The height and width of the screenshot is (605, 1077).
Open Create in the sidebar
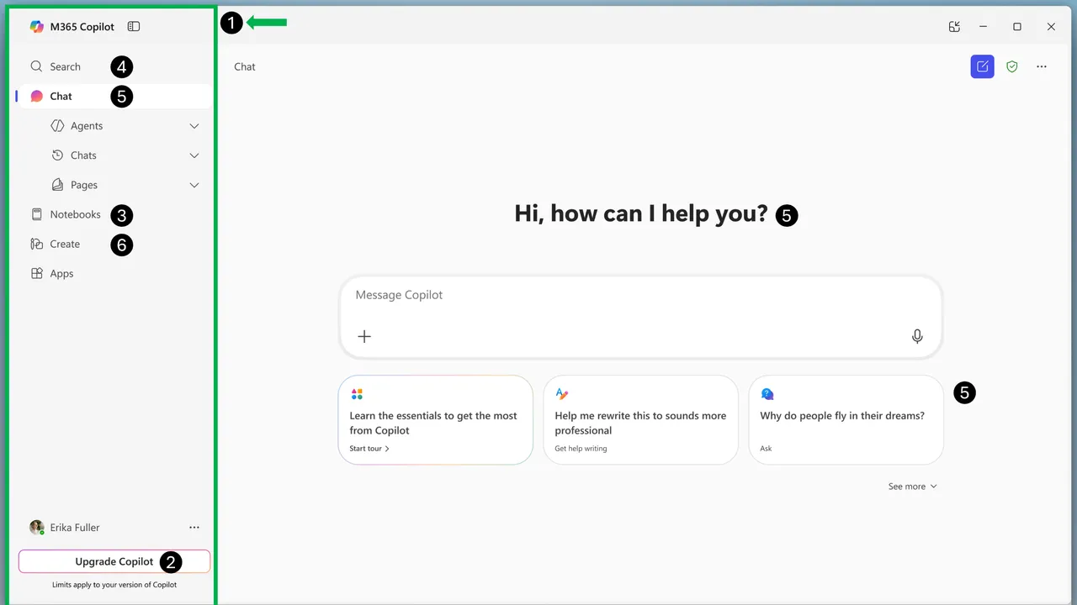coord(65,244)
